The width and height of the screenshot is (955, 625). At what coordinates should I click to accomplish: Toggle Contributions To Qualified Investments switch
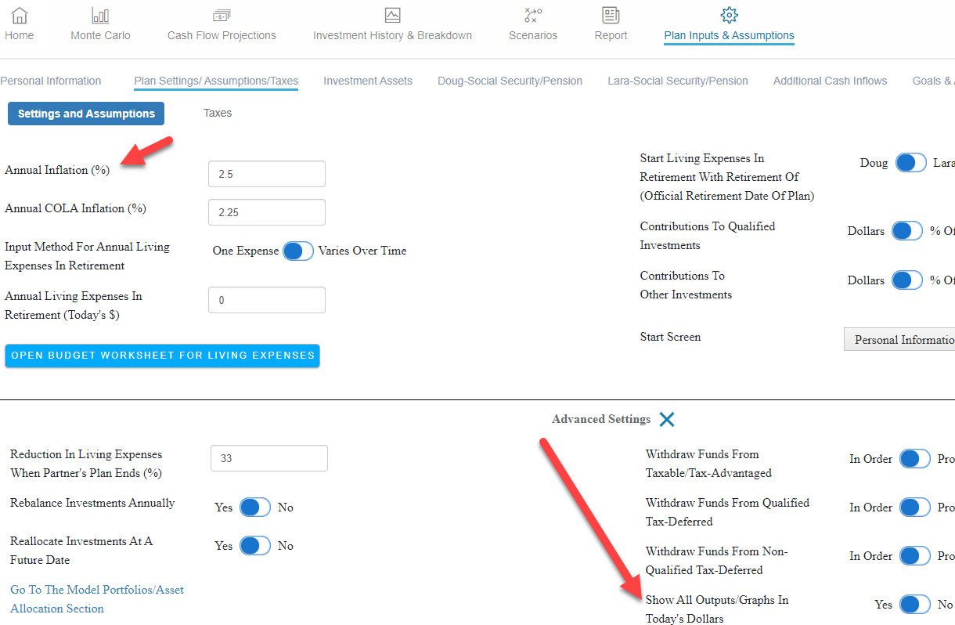pos(907,231)
